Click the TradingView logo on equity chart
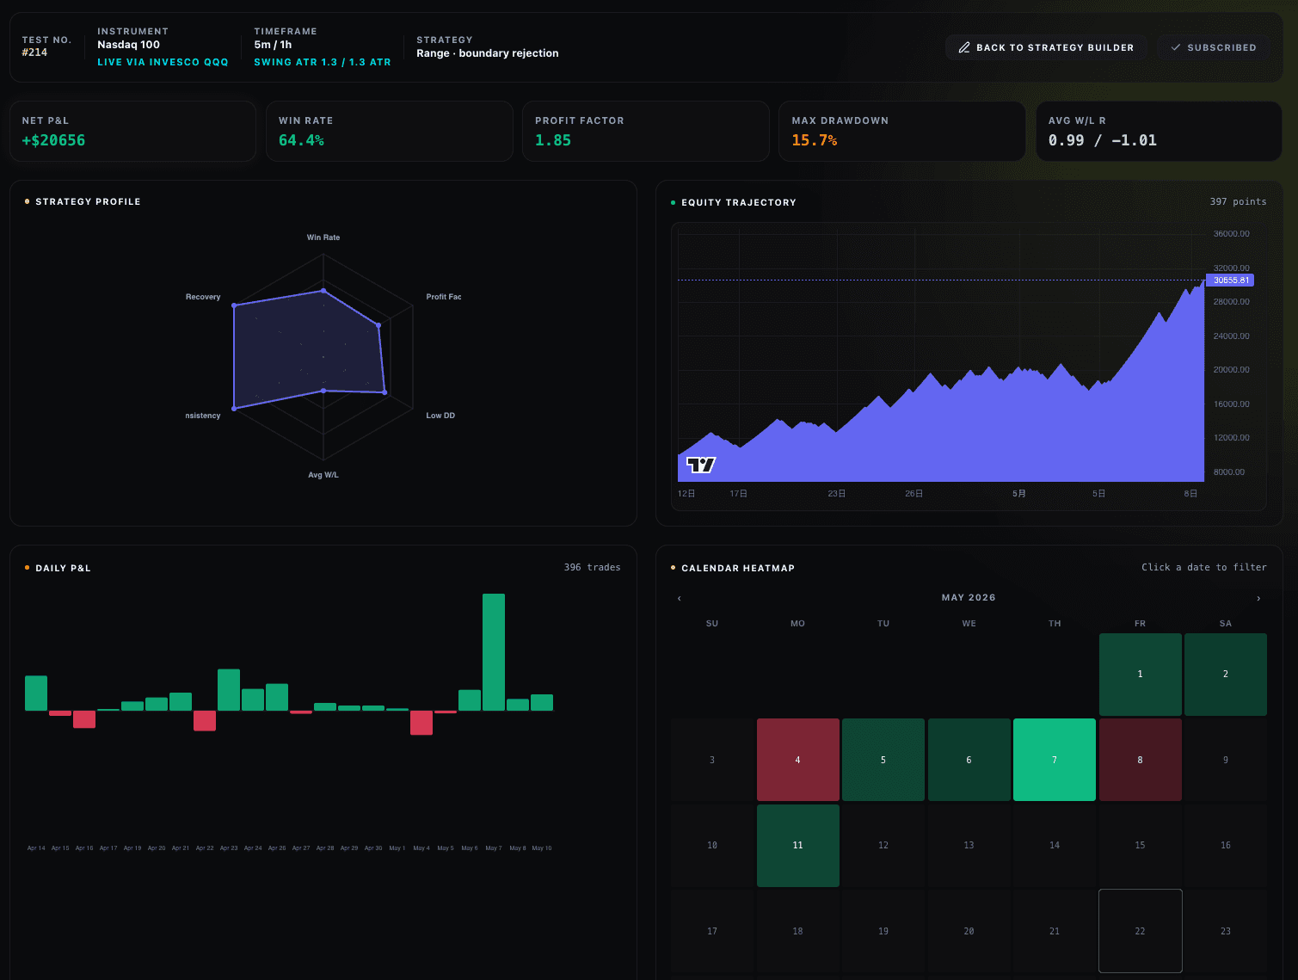The width and height of the screenshot is (1298, 980). pyautogui.click(x=701, y=465)
